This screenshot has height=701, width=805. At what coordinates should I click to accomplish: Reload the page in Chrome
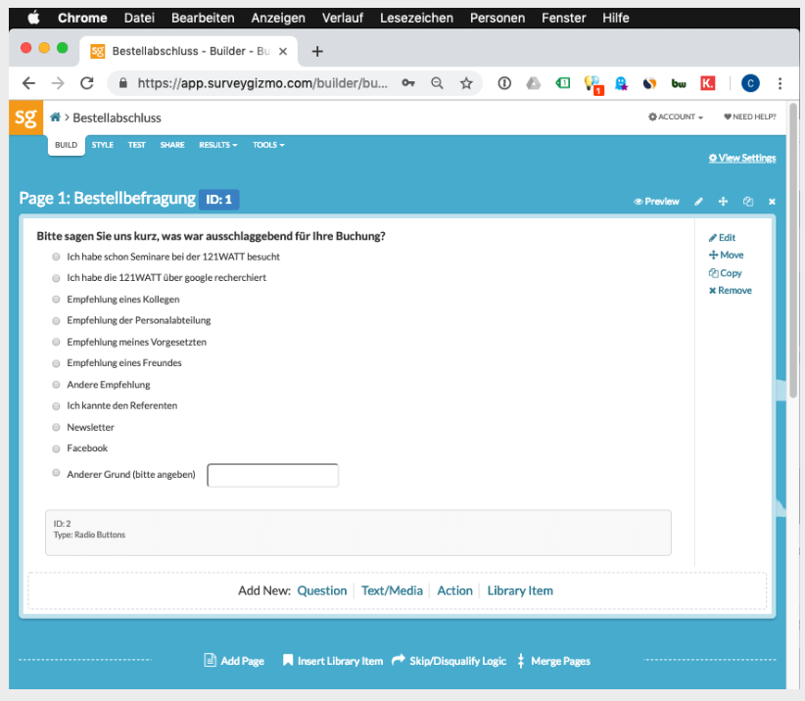(87, 83)
